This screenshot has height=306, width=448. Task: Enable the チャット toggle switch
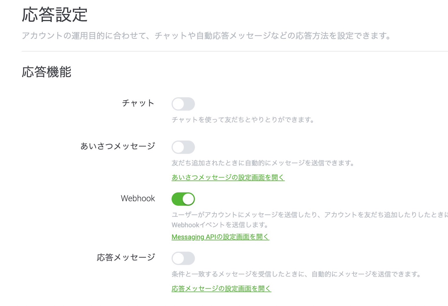[x=183, y=104]
